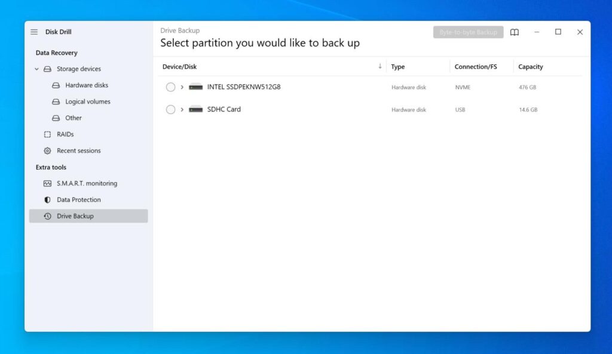
Task: Click Hardware disk type in SDHC Card row
Action: point(409,110)
